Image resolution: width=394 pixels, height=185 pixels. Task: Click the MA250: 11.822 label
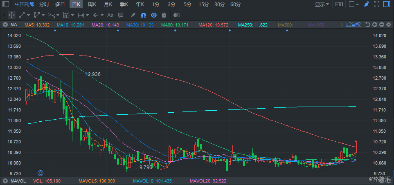click(253, 25)
